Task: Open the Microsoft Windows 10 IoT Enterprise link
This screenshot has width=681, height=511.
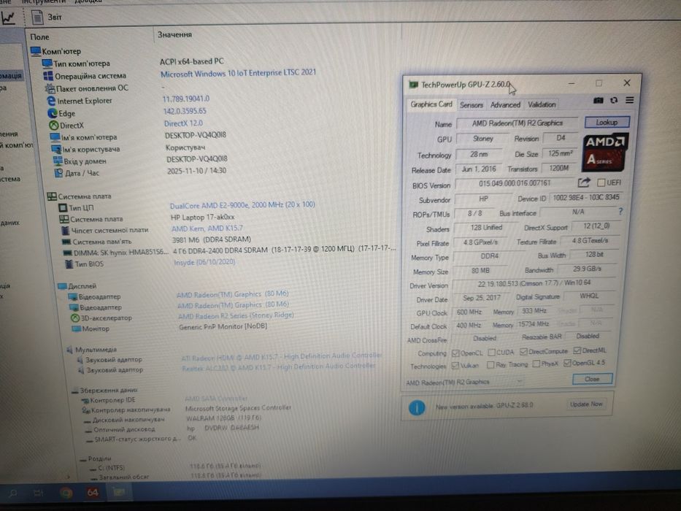Action: coord(239,74)
